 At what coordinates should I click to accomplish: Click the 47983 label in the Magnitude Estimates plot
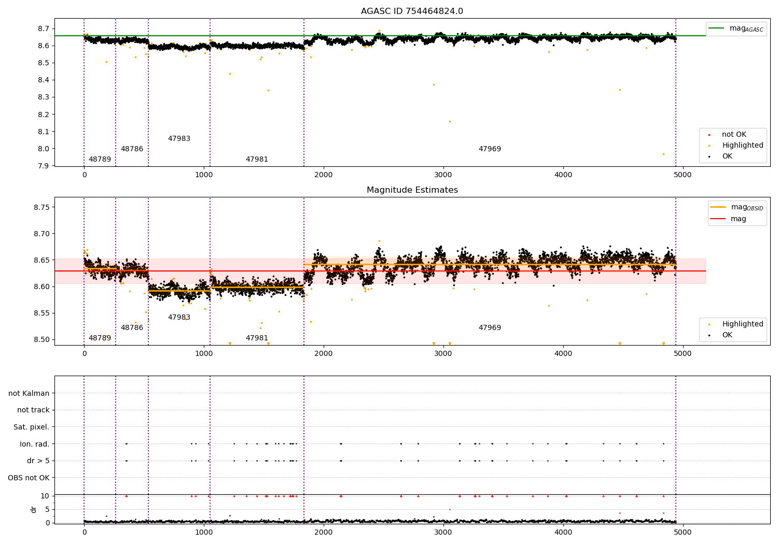click(179, 318)
